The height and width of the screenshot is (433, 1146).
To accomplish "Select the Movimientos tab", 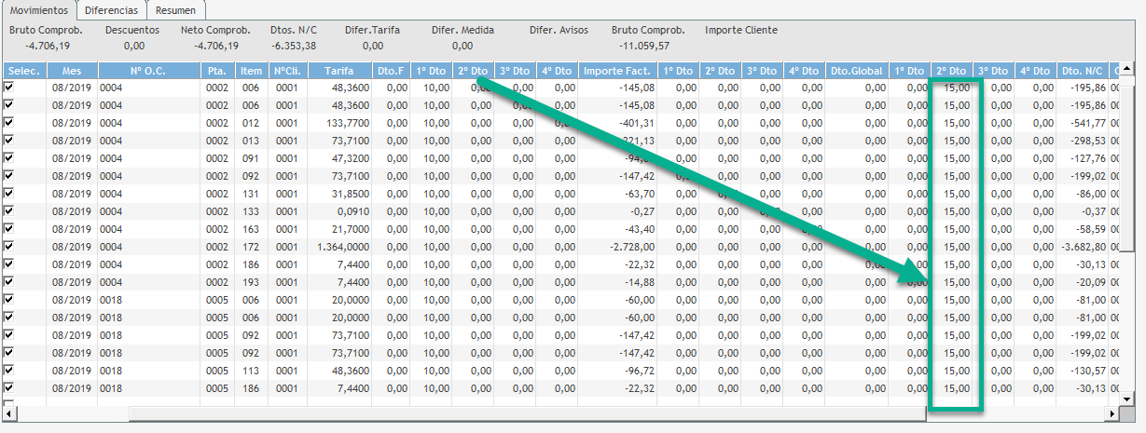I will (x=38, y=10).
